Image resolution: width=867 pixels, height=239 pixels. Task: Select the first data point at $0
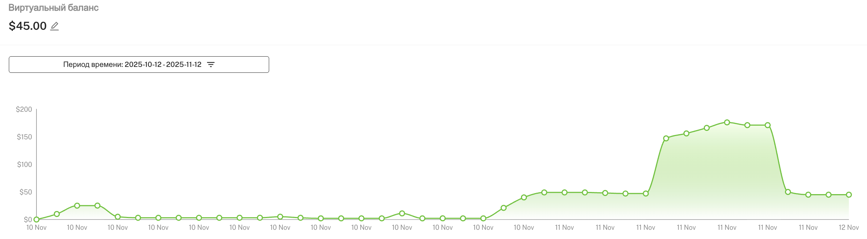(36, 220)
